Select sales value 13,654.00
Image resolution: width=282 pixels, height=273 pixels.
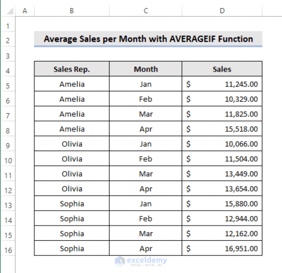[222, 189]
